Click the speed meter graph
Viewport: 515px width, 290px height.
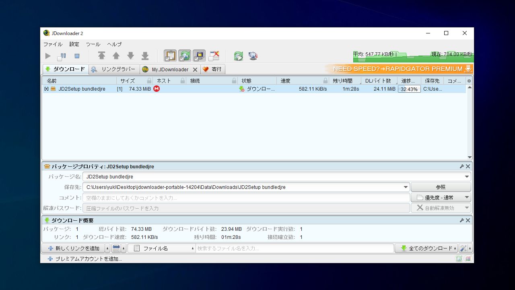point(413,56)
